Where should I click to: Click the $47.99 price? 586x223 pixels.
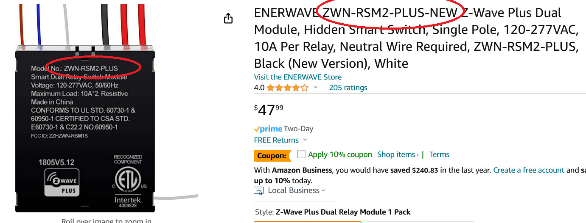point(269,110)
